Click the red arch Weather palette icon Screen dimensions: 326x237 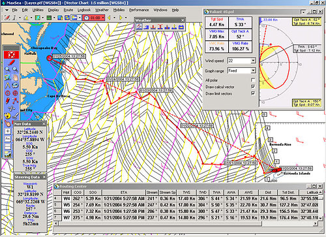pyautogui.click(x=160, y=27)
